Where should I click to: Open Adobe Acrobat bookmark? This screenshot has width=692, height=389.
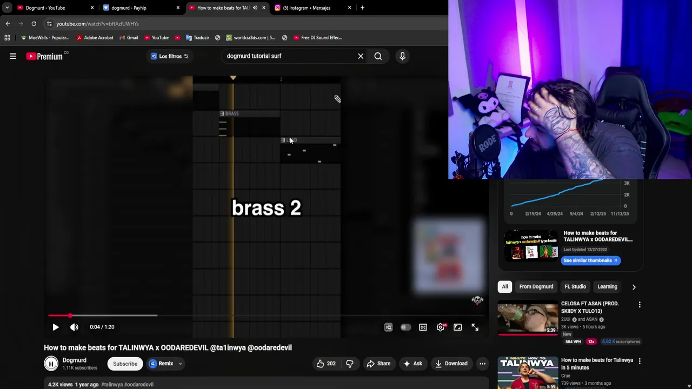(95, 38)
